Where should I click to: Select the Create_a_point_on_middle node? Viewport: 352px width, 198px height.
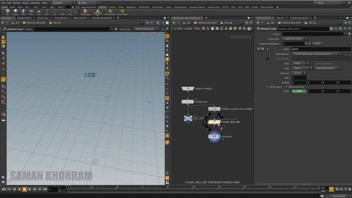pyautogui.click(x=214, y=109)
